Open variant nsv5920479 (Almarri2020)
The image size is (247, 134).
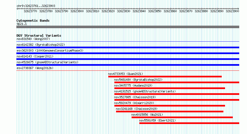pyautogui.click(x=134, y=103)
